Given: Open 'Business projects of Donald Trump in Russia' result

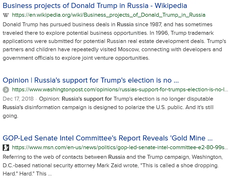Looking at the screenshot, I should (x=95, y=6).
